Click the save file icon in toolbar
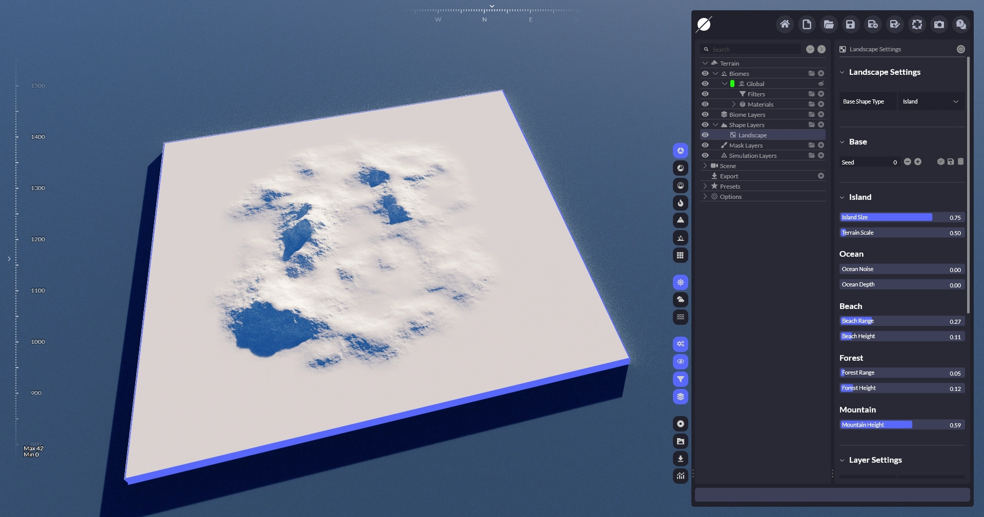The image size is (984, 517). [x=850, y=24]
